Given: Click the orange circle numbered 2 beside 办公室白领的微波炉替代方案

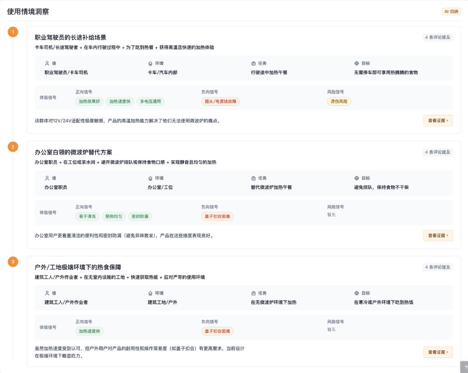Looking at the screenshot, I should pyautogui.click(x=13, y=147).
